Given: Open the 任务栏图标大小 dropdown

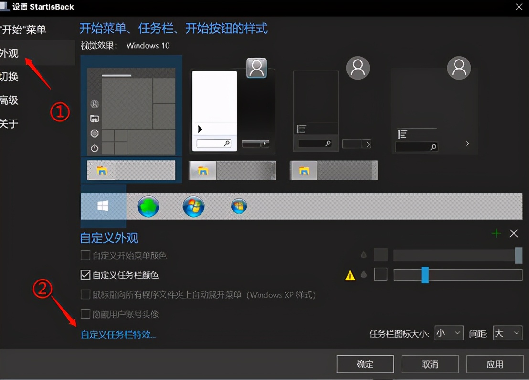Looking at the screenshot, I should pyautogui.click(x=449, y=333).
